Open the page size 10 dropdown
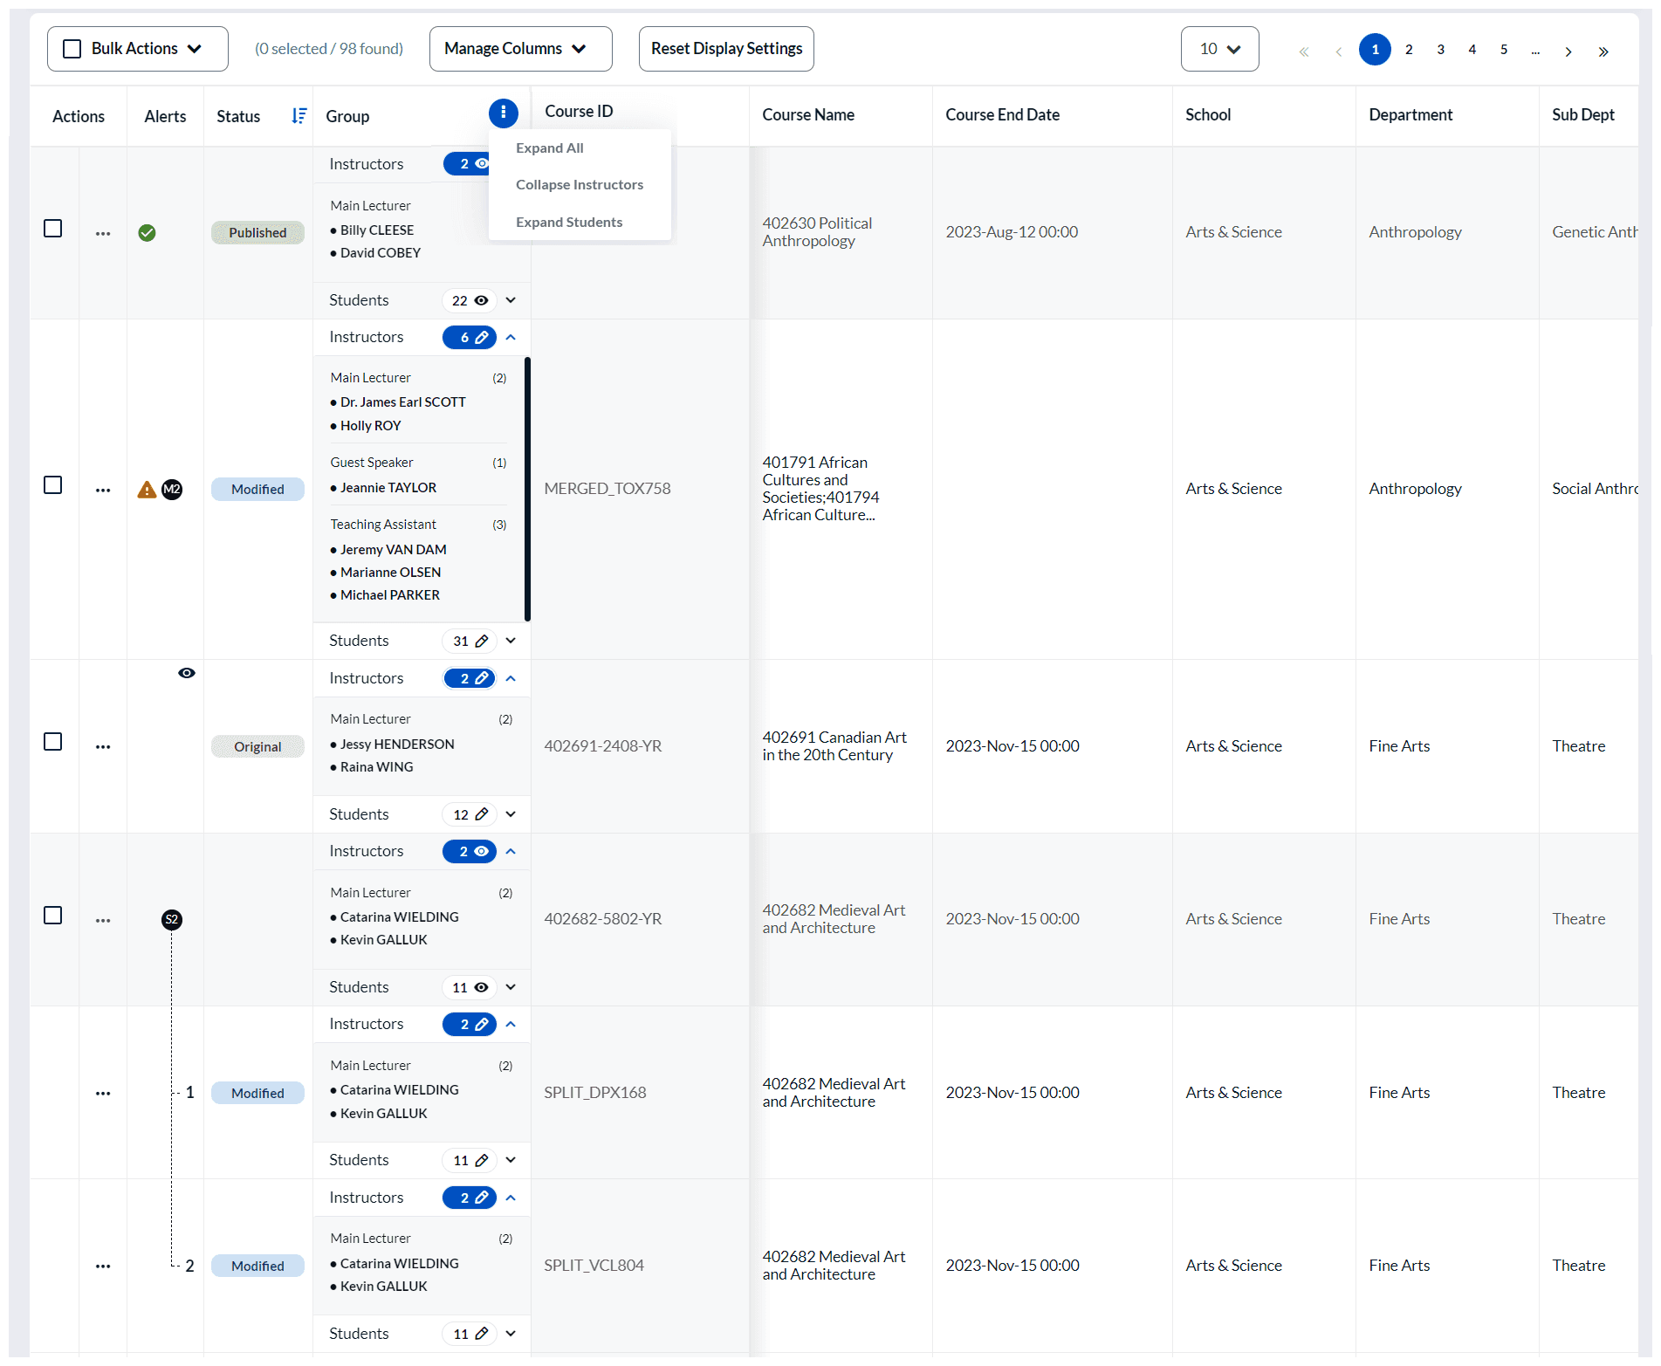This screenshot has width=1661, height=1366. point(1219,49)
